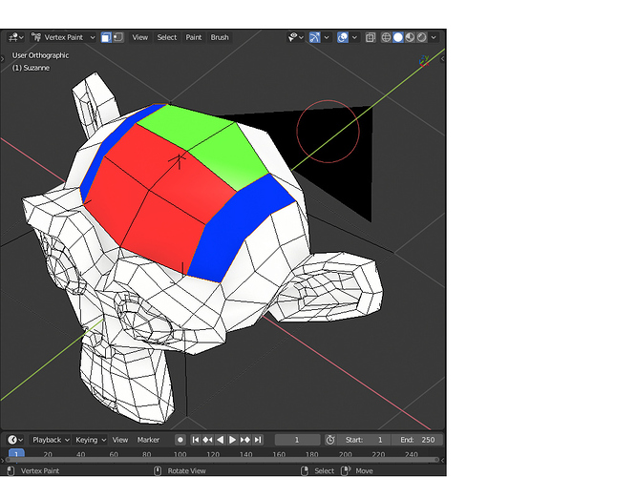Click the Start frame field
Viewport: 636px width, 477px height.
(x=364, y=440)
